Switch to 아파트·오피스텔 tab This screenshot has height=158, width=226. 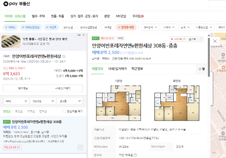(x=15, y=16)
